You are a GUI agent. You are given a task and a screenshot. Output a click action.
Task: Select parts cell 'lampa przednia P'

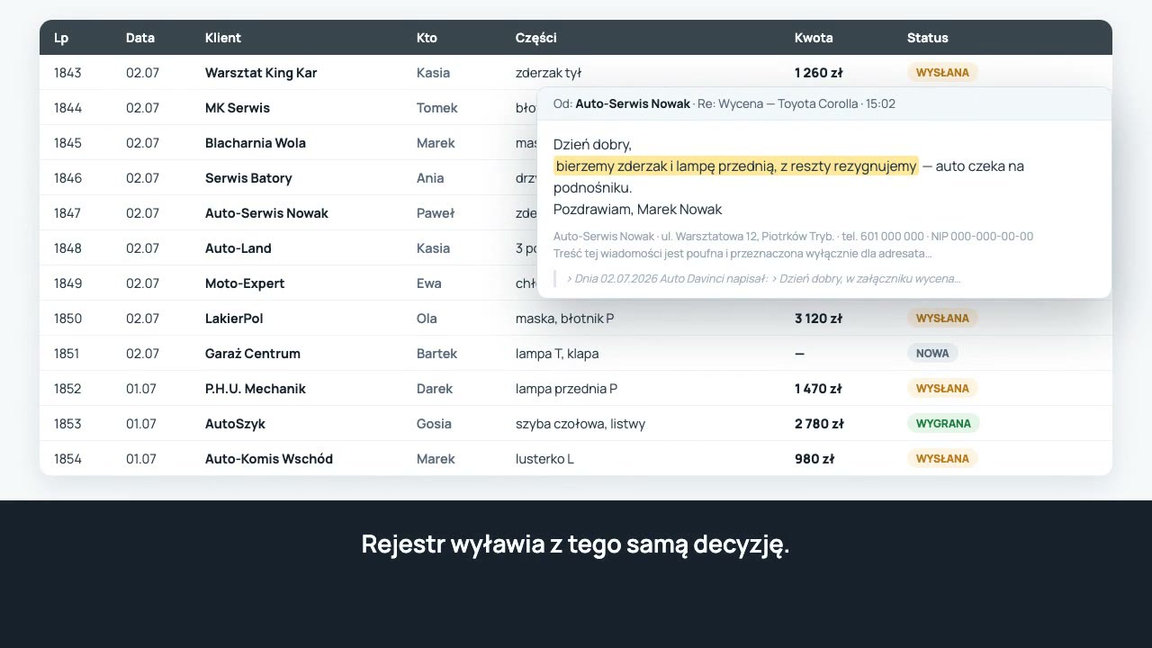click(566, 389)
